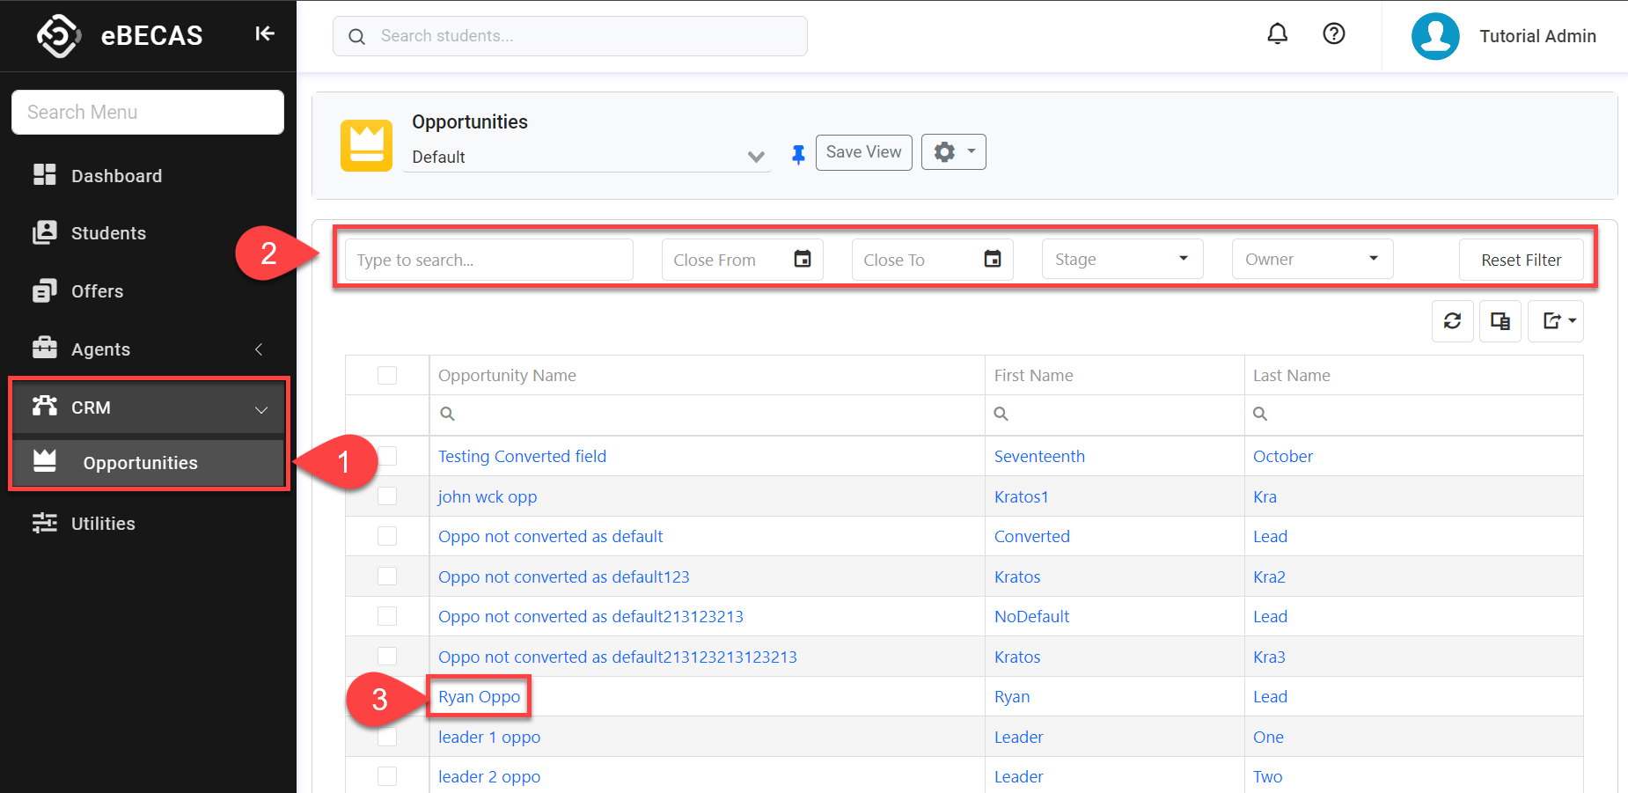This screenshot has width=1628, height=793.
Task: Open the export dropdown button
Action: coord(1556,321)
